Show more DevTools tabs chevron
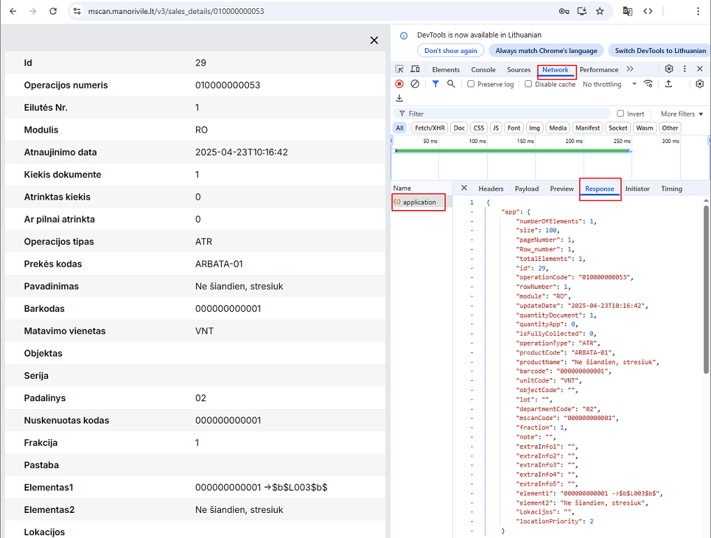The width and height of the screenshot is (711, 538). click(x=630, y=69)
